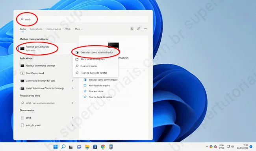Click the SilentSetup.cmd file icon
Viewport: 256px width, 151px height.
point(22,73)
